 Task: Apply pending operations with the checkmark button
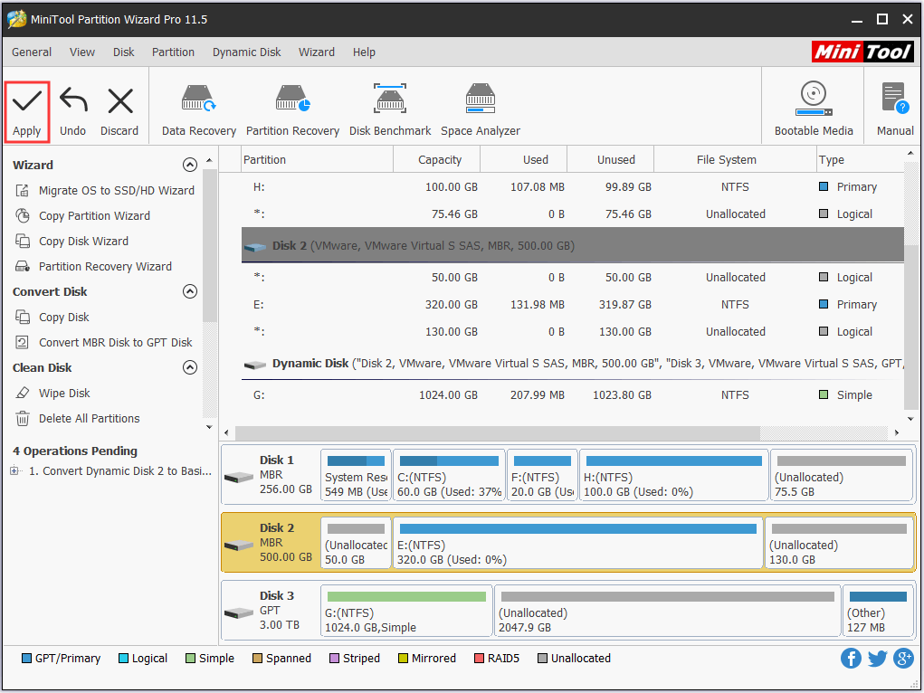(x=26, y=112)
